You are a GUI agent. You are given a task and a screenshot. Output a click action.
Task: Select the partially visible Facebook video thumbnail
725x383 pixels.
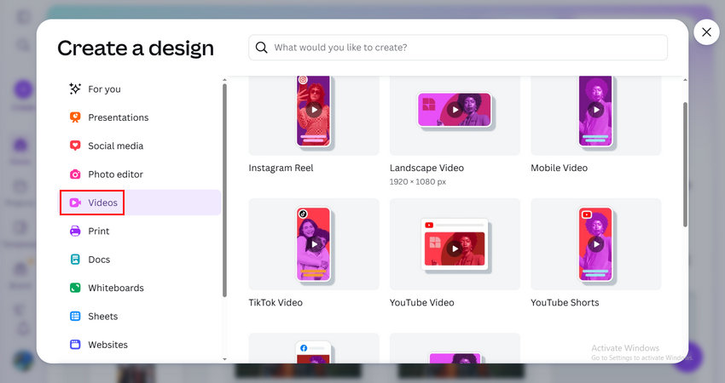314,348
